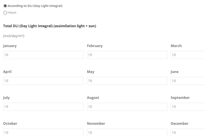
Task: Edit the December DLI input box
Action: coord(188,132)
